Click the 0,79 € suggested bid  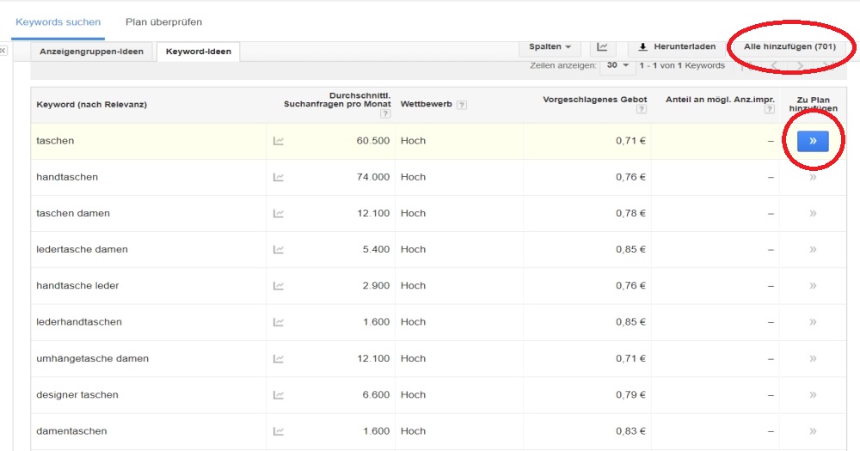[630, 394]
